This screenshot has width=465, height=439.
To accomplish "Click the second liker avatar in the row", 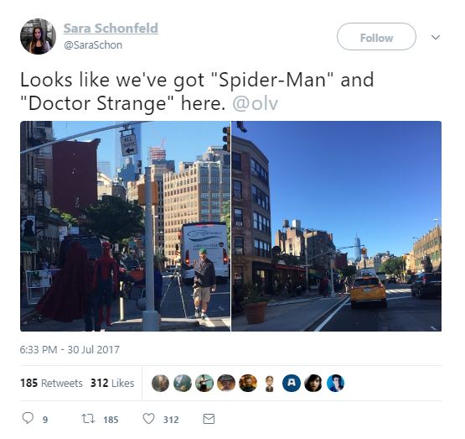I will tap(183, 383).
